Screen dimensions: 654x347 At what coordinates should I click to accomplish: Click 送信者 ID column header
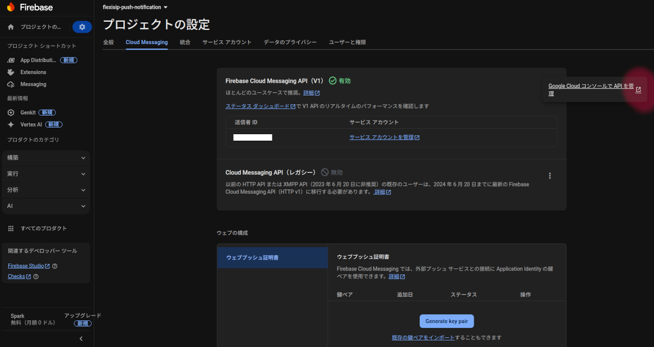(246, 122)
